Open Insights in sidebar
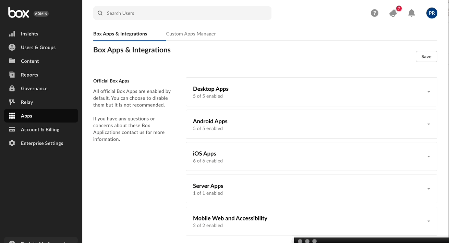Image resolution: width=449 pixels, height=243 pixels. 41,34
